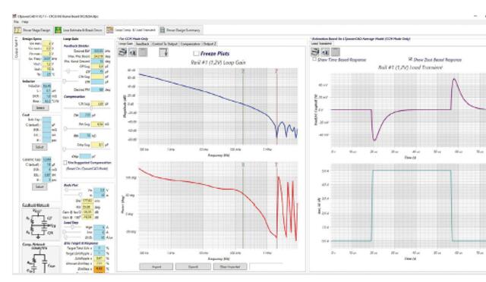Click the Export button below phase plot
The image size is (486, 282).
tap(193, 267)
